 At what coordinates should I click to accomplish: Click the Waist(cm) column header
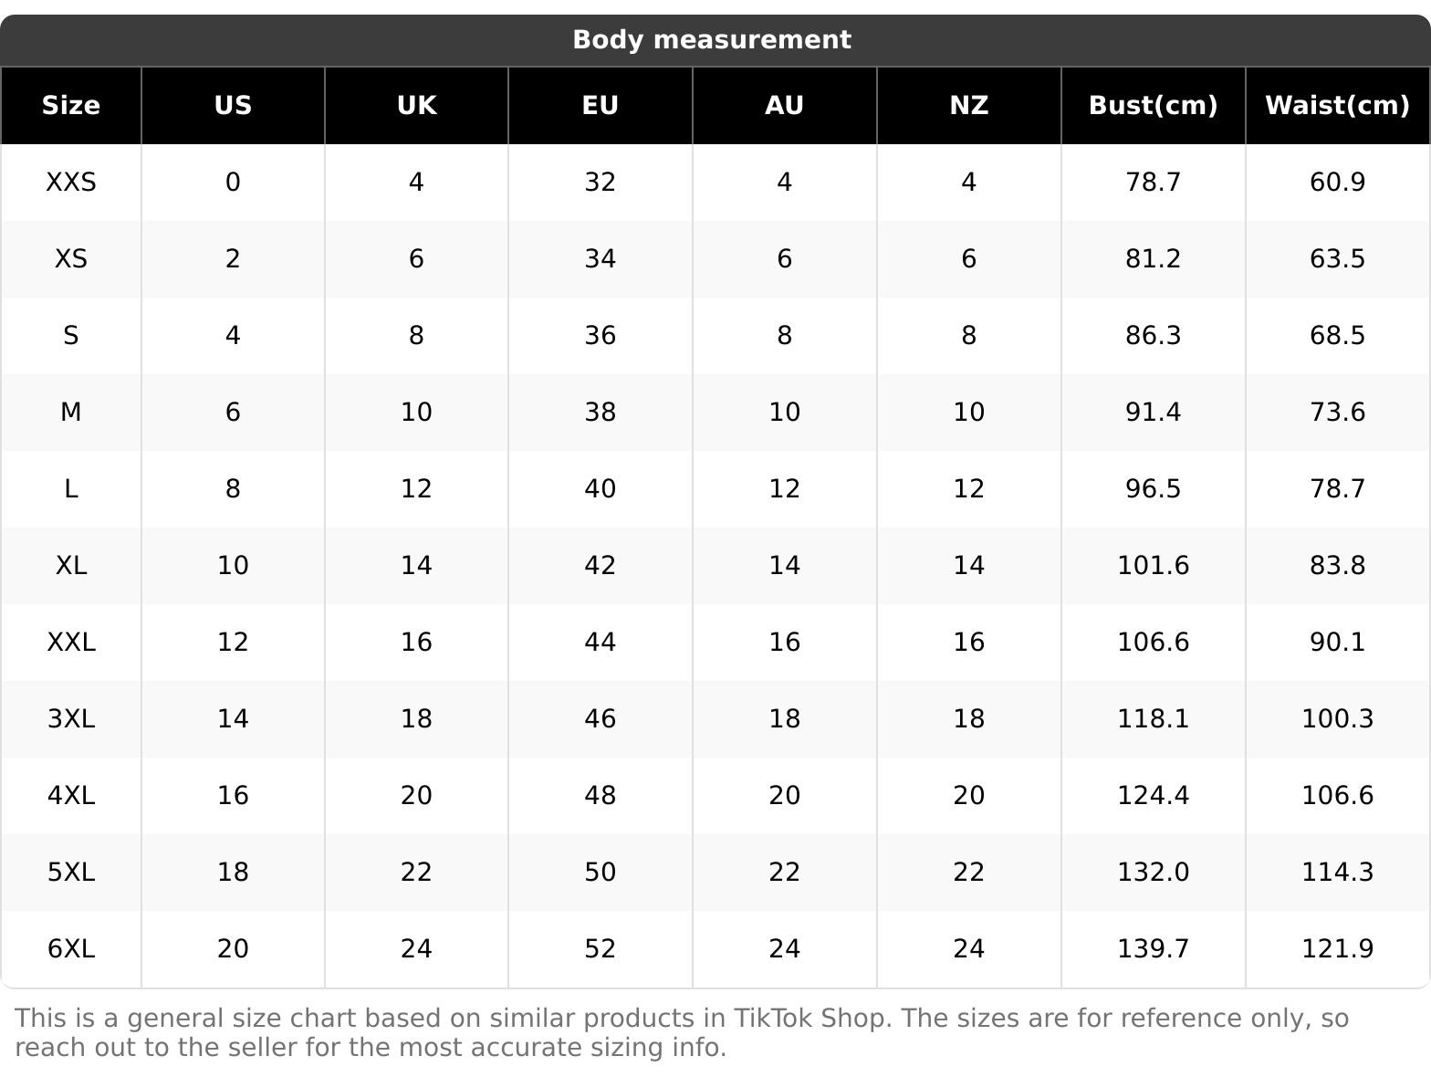click(x=1337, y=106)
